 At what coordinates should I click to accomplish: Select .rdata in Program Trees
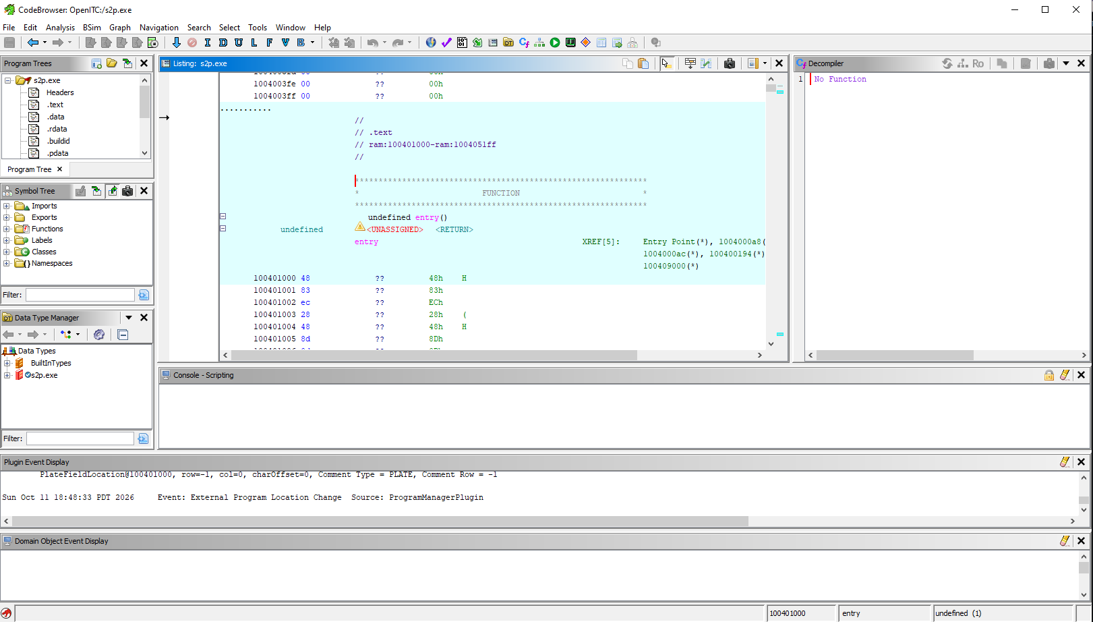[x=57, y=129]
